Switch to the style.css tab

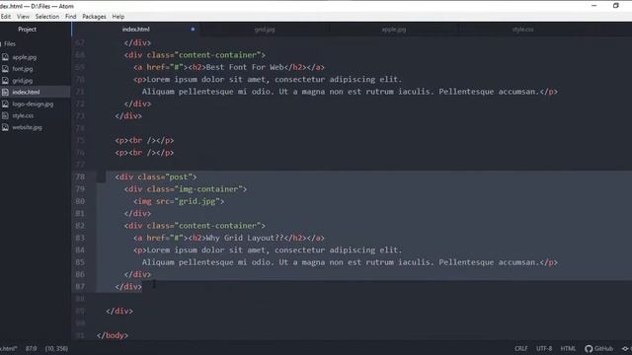coord(522,30)
